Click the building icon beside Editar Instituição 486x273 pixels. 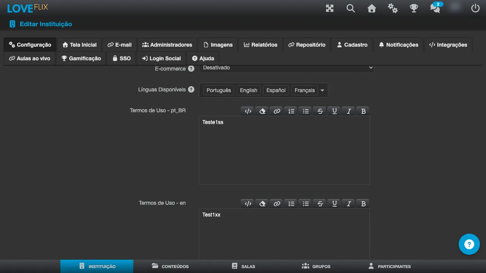[13, 24]
